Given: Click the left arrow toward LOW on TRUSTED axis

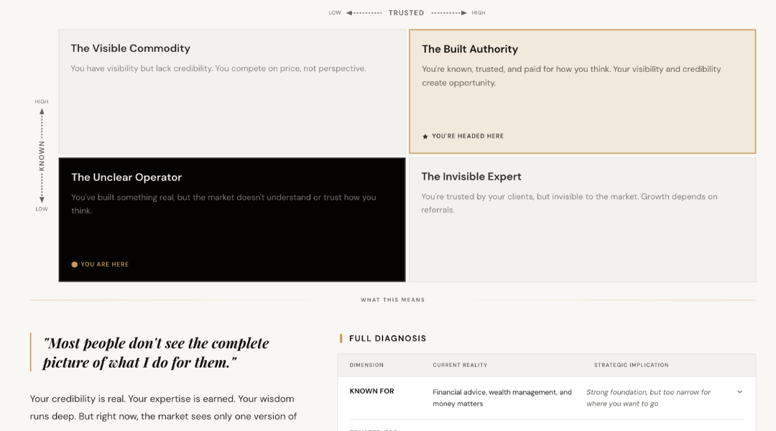Looking at the screenshot, I should click(364, 13).
